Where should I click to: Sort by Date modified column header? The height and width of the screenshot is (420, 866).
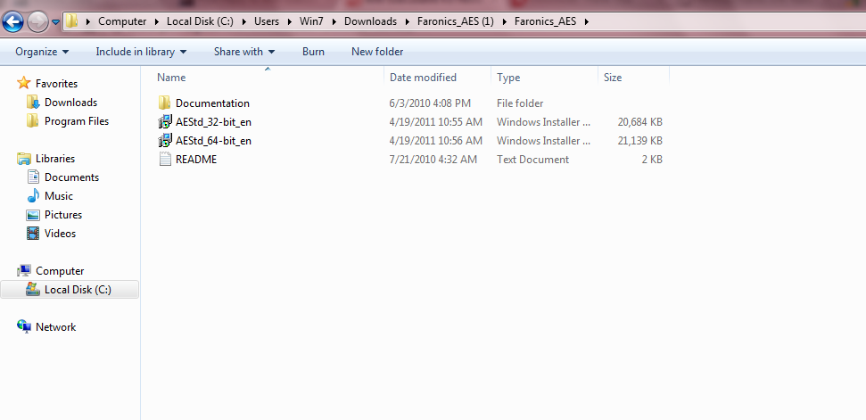pos(437,78)
